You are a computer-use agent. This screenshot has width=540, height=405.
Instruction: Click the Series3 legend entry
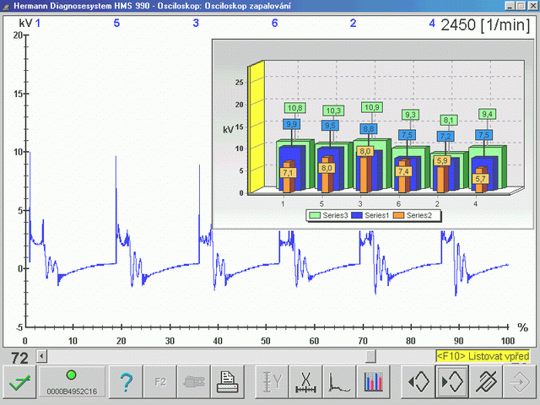click(329, 216)
